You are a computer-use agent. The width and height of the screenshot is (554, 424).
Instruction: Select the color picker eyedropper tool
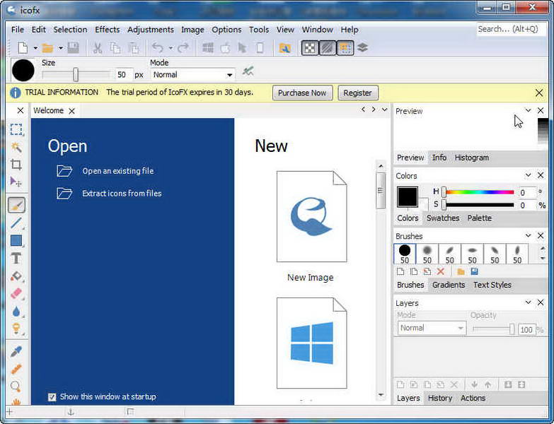[16, 351]
